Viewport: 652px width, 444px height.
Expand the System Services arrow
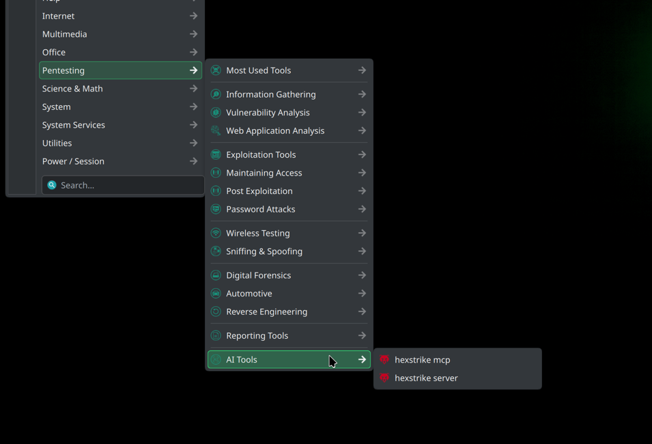pos(193,125)
